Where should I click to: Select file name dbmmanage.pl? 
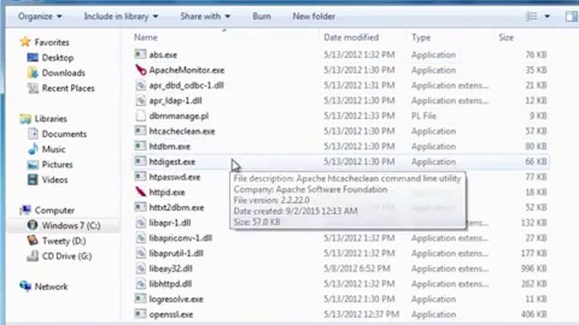179,116
